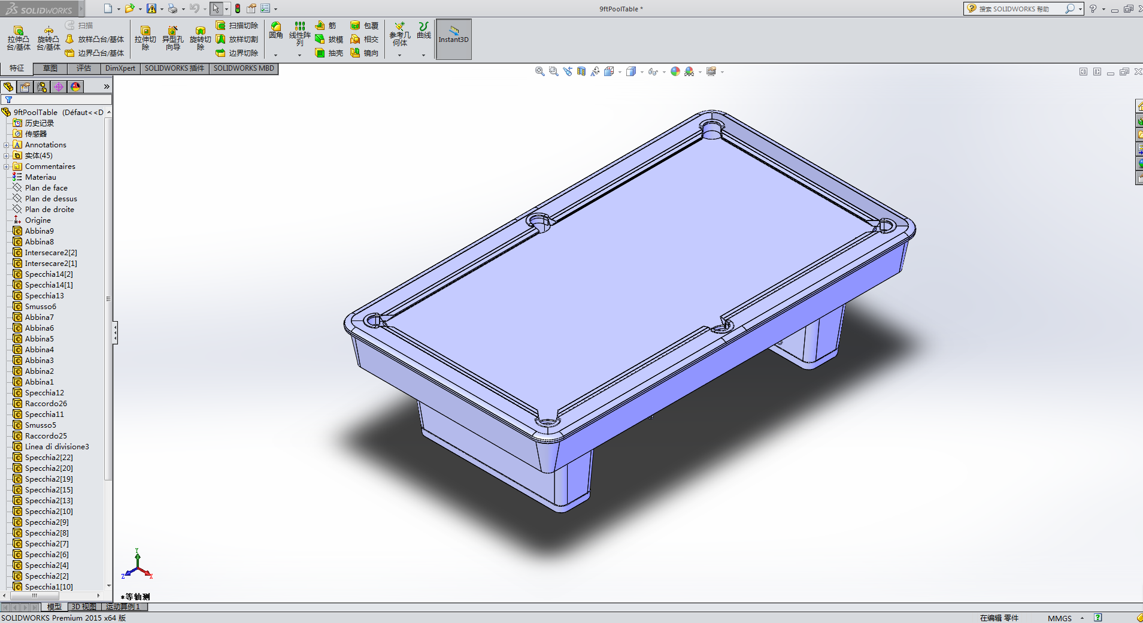Toggle the Instant3D button

(x=454, y=40)
